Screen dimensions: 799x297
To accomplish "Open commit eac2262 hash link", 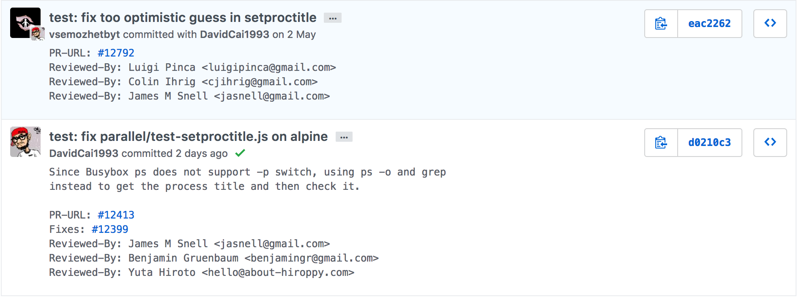I will click(x=709, y=24).
